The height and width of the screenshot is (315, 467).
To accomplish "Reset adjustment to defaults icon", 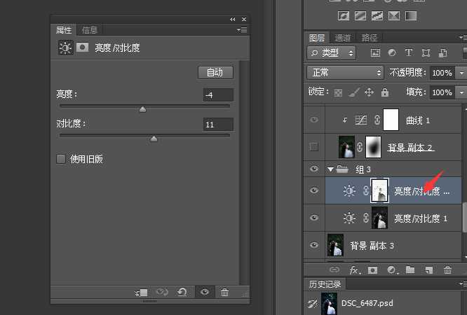I will click(182, 293).
